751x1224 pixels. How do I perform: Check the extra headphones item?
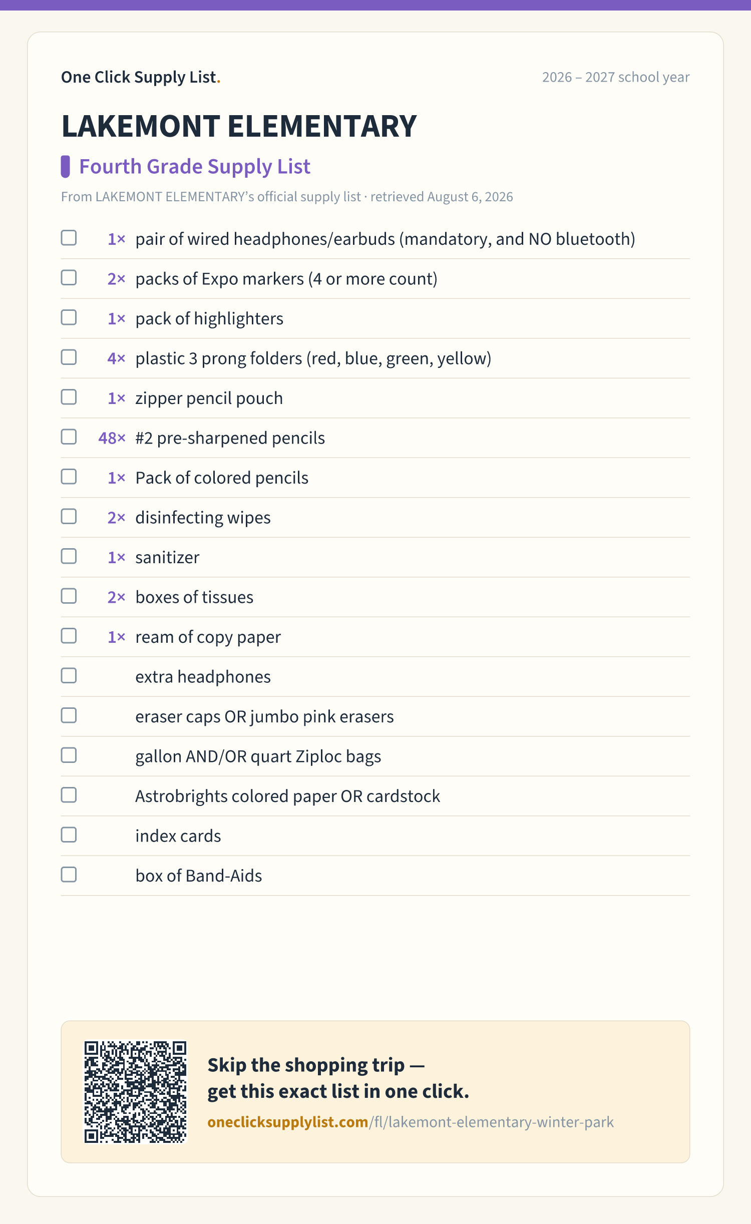[x=69, y=676]
